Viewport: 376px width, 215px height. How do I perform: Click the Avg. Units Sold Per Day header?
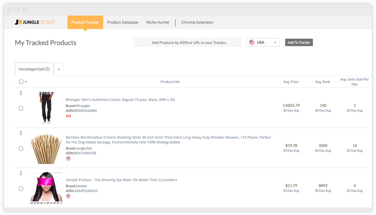[354, 82]
